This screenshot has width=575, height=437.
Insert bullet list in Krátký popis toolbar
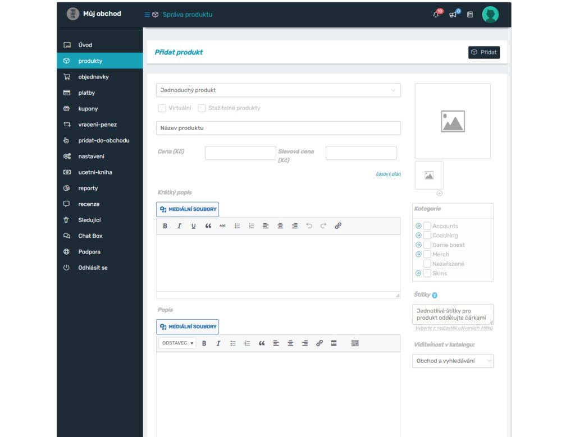coord(238,226)
